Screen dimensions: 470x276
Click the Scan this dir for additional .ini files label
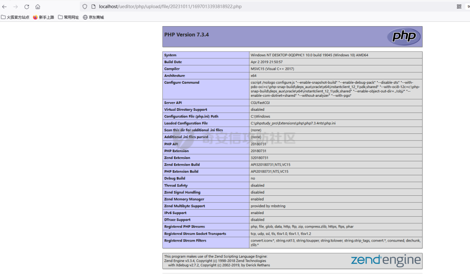tap(194, 130)
